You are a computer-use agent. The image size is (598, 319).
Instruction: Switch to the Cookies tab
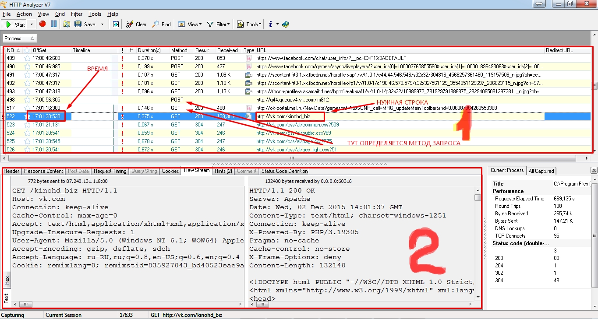[x=170, y=171]
